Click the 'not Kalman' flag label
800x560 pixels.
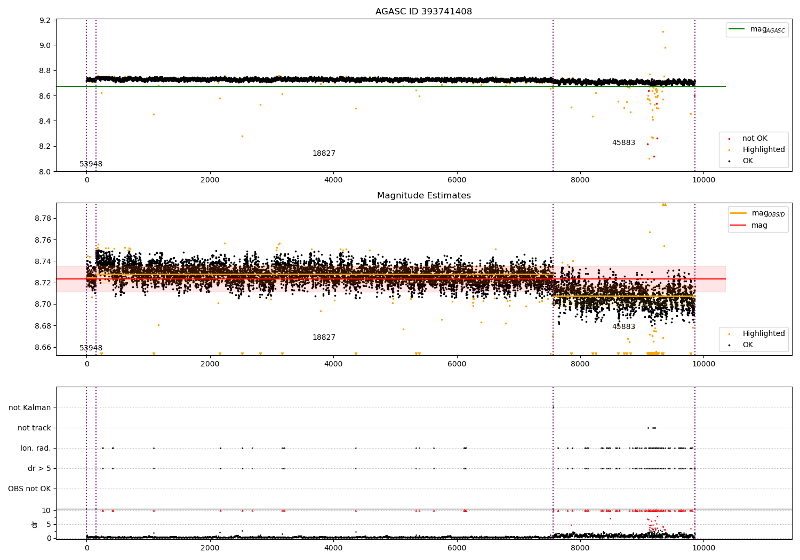pyautogui.click(x=30, y=407)
